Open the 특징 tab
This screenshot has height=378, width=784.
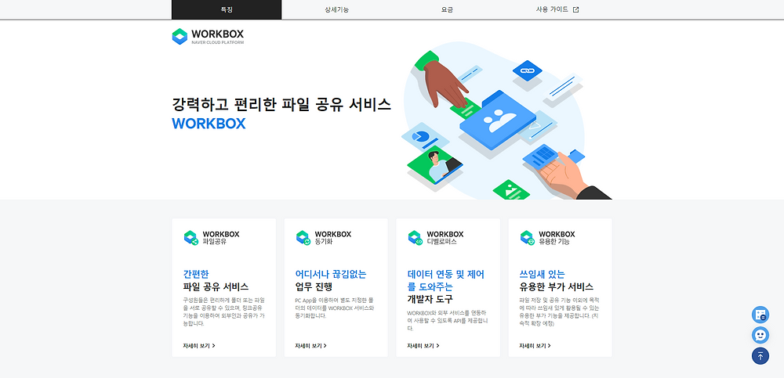coord(227,9)
